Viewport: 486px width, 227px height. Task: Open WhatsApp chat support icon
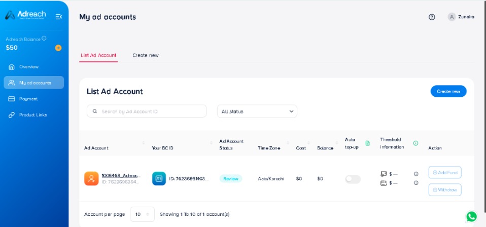pyautogui.click(x=471, y=216)
